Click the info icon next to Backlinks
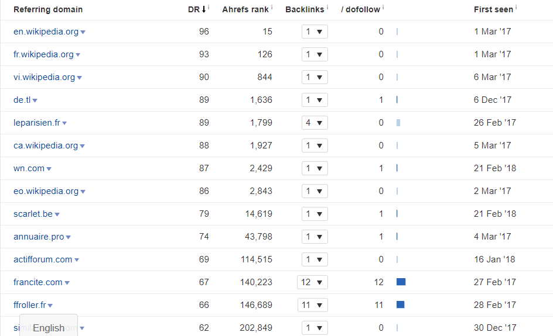This screenshot has width=553, height=336. click(x=327, y=7)
